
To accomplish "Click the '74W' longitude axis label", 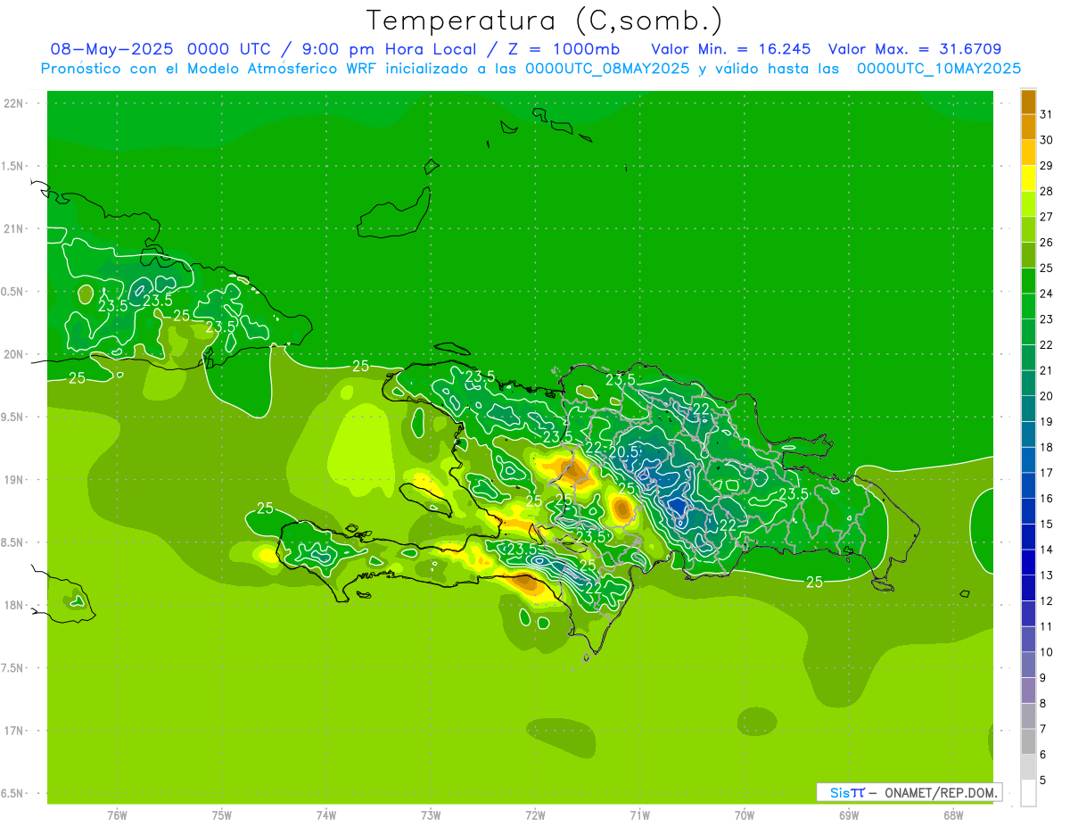I will coord(326,815).
